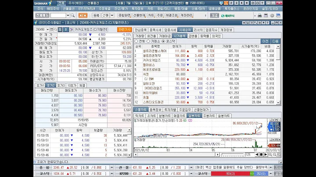Click tick list scroll down arrow
This screenshot has width=316, height=177.
coord(129,155)
